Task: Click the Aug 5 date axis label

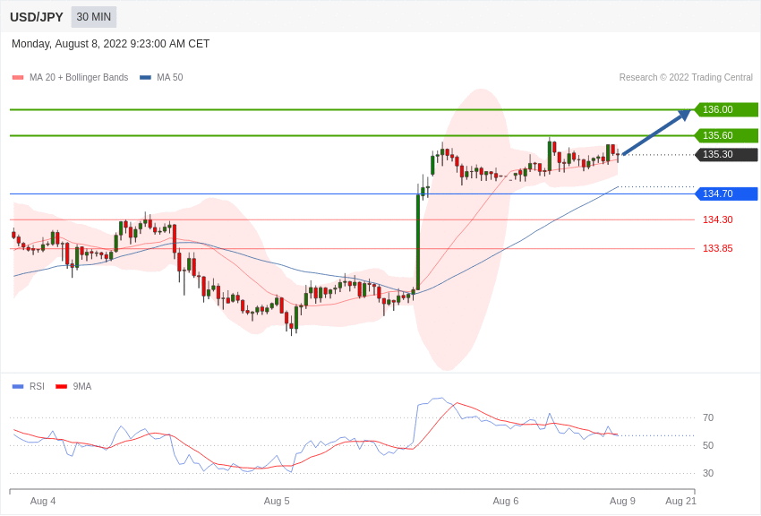Action: 277,501
